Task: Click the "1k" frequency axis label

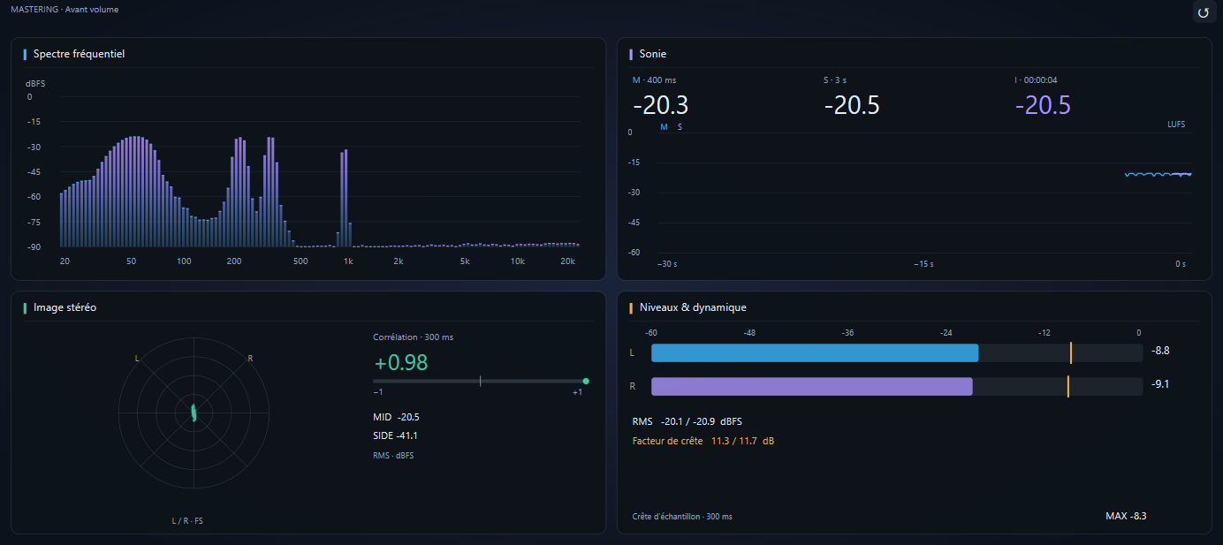Action: [x=348, y=261]
